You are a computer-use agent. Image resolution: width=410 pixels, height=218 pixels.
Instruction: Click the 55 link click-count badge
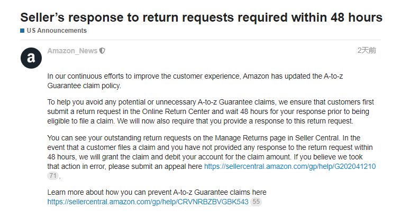pos(256,202)
